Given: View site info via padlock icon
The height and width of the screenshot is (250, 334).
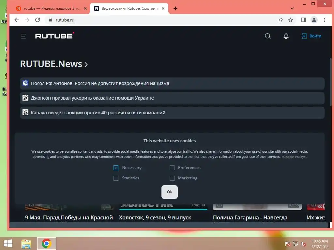Looking at the screenshot, I should [51, 20].
